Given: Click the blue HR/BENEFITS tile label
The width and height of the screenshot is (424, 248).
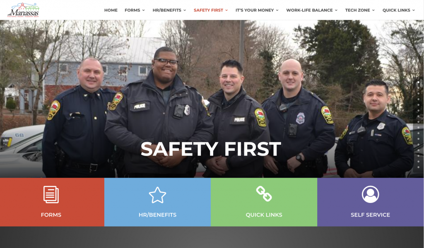Looking at the screenshot, I should [x=157, y=215].
